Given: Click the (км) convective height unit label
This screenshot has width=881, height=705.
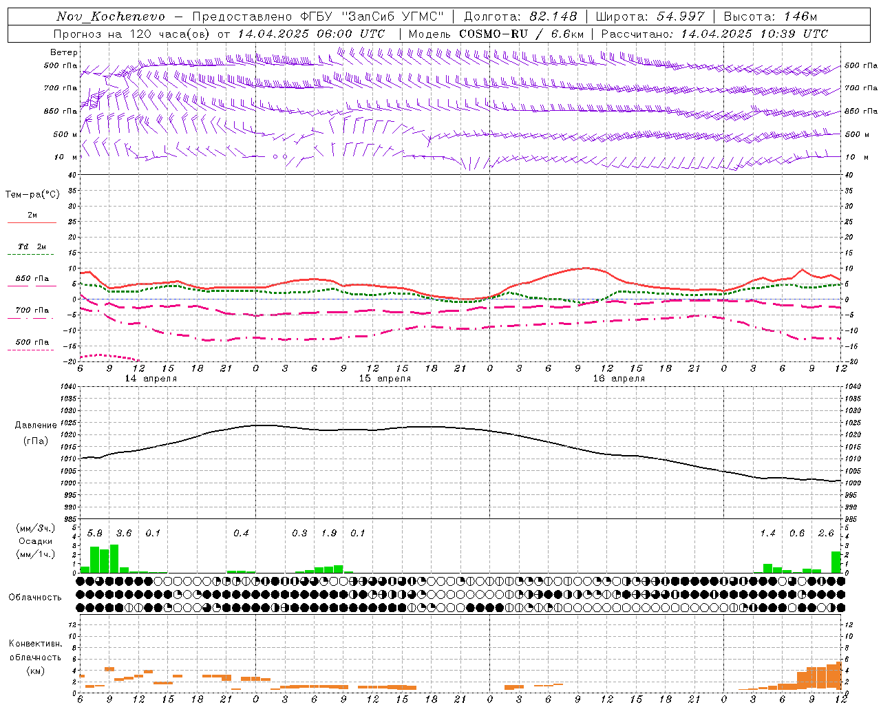Looking at the screenshot, I should (35, 671).
